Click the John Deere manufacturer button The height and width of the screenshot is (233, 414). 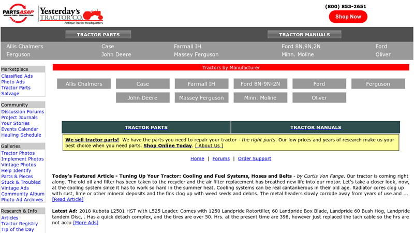click(142, 98)
